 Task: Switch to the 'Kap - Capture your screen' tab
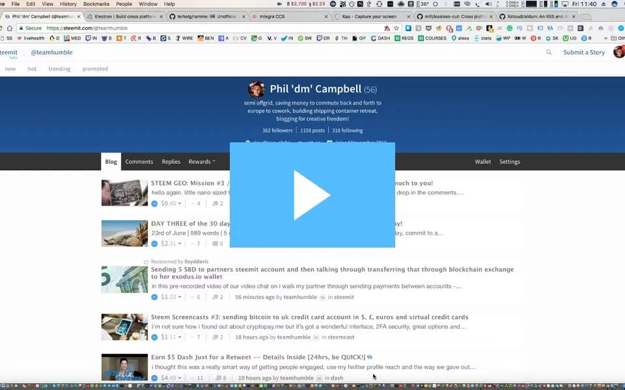click(x=372, y=17)
